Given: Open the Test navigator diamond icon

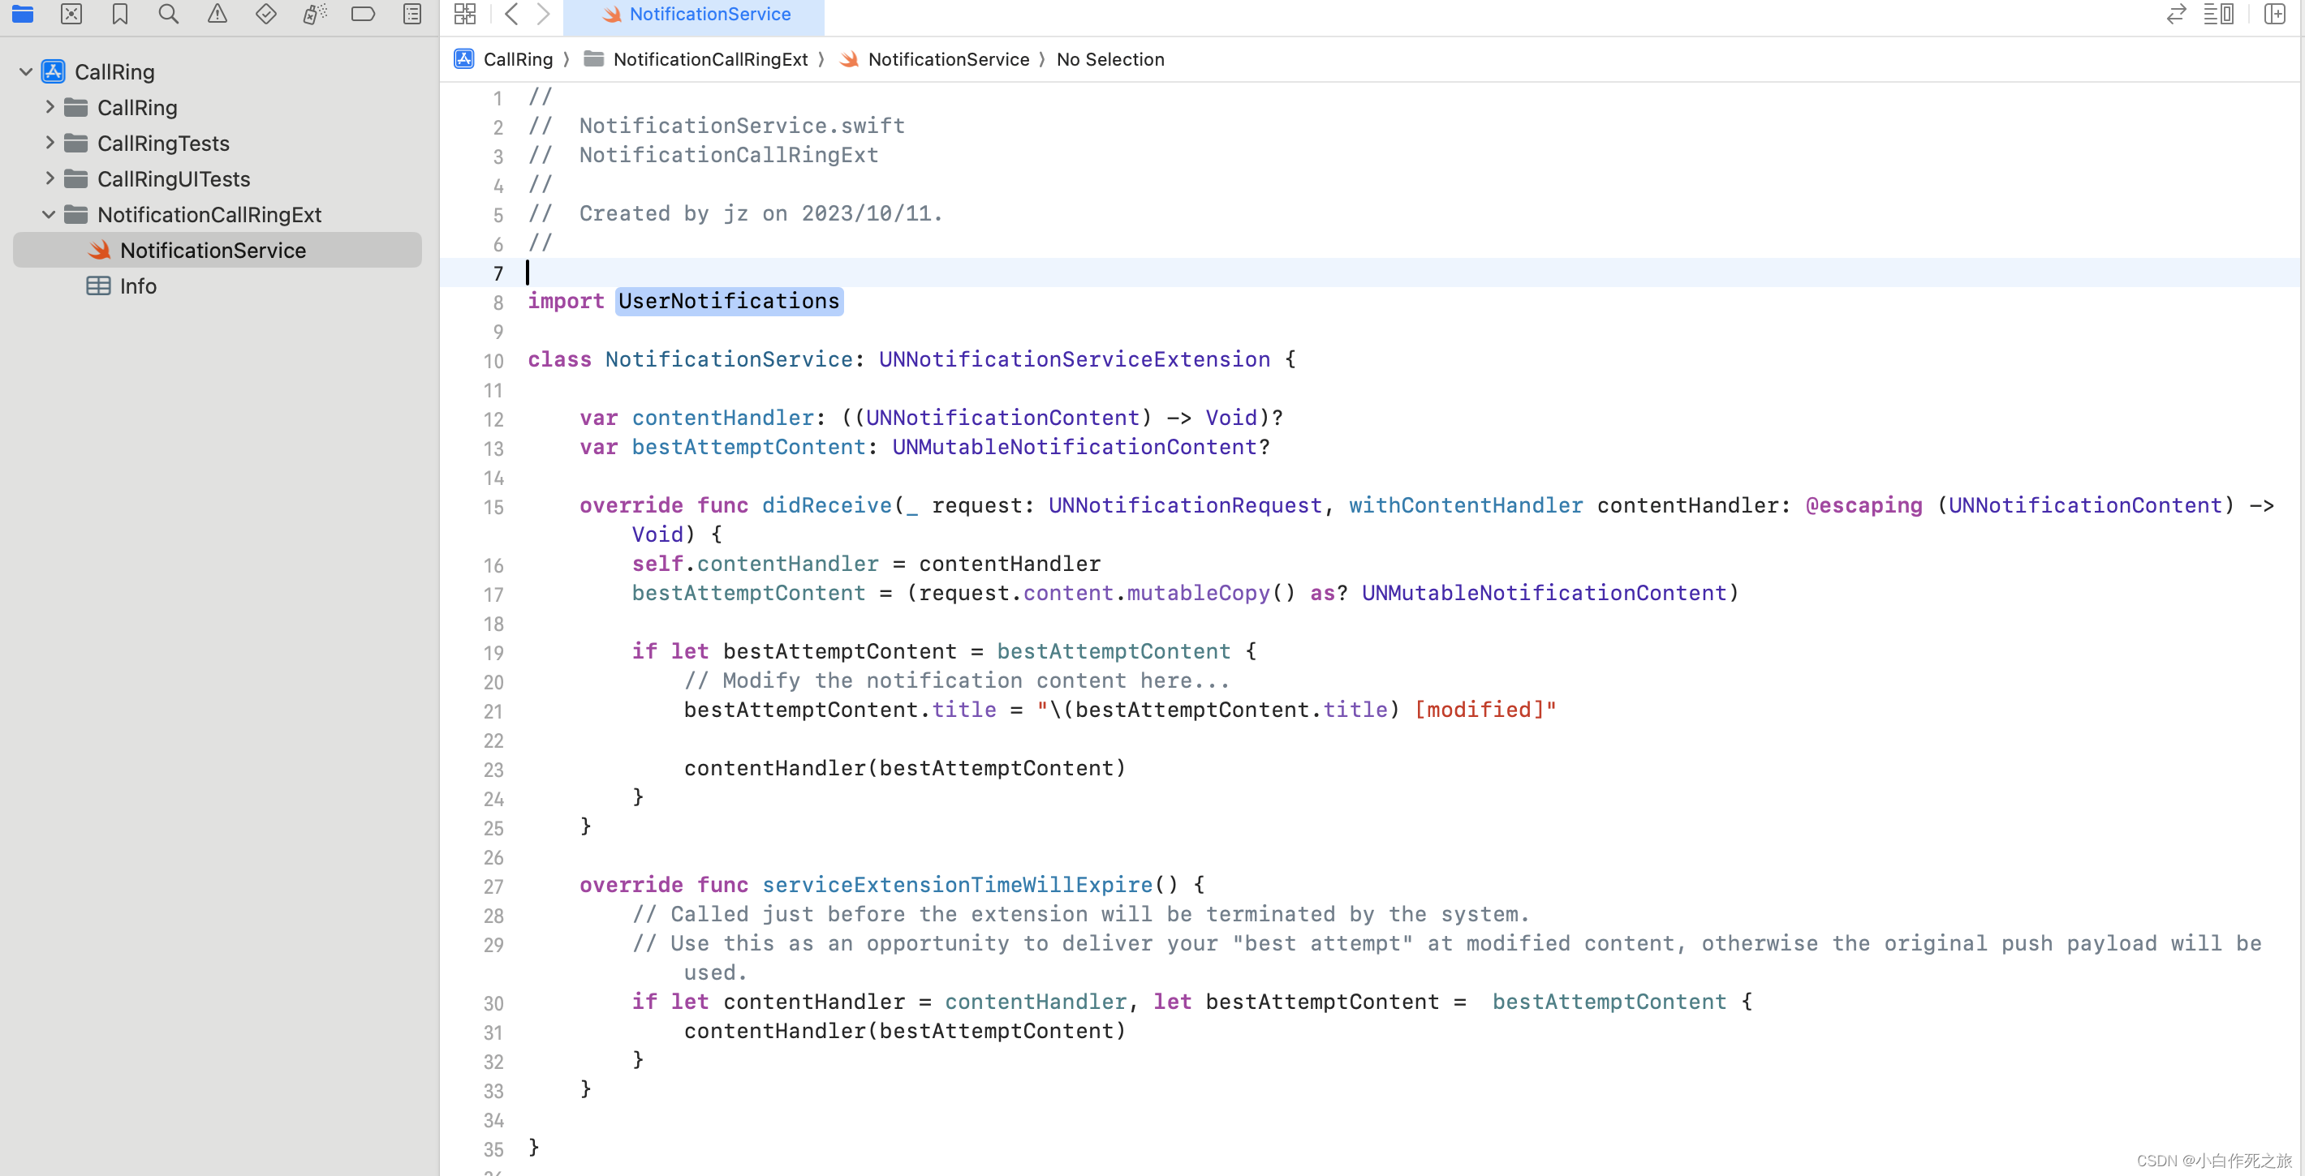Looking at the screenshot, I should pyautogui.click(x=265, y=14).
